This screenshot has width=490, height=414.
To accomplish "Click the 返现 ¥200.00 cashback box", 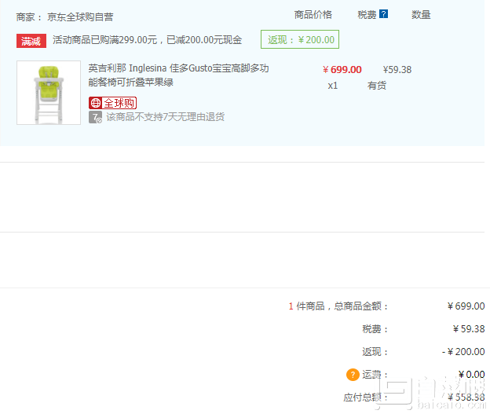I will click(x=300, y=39).
